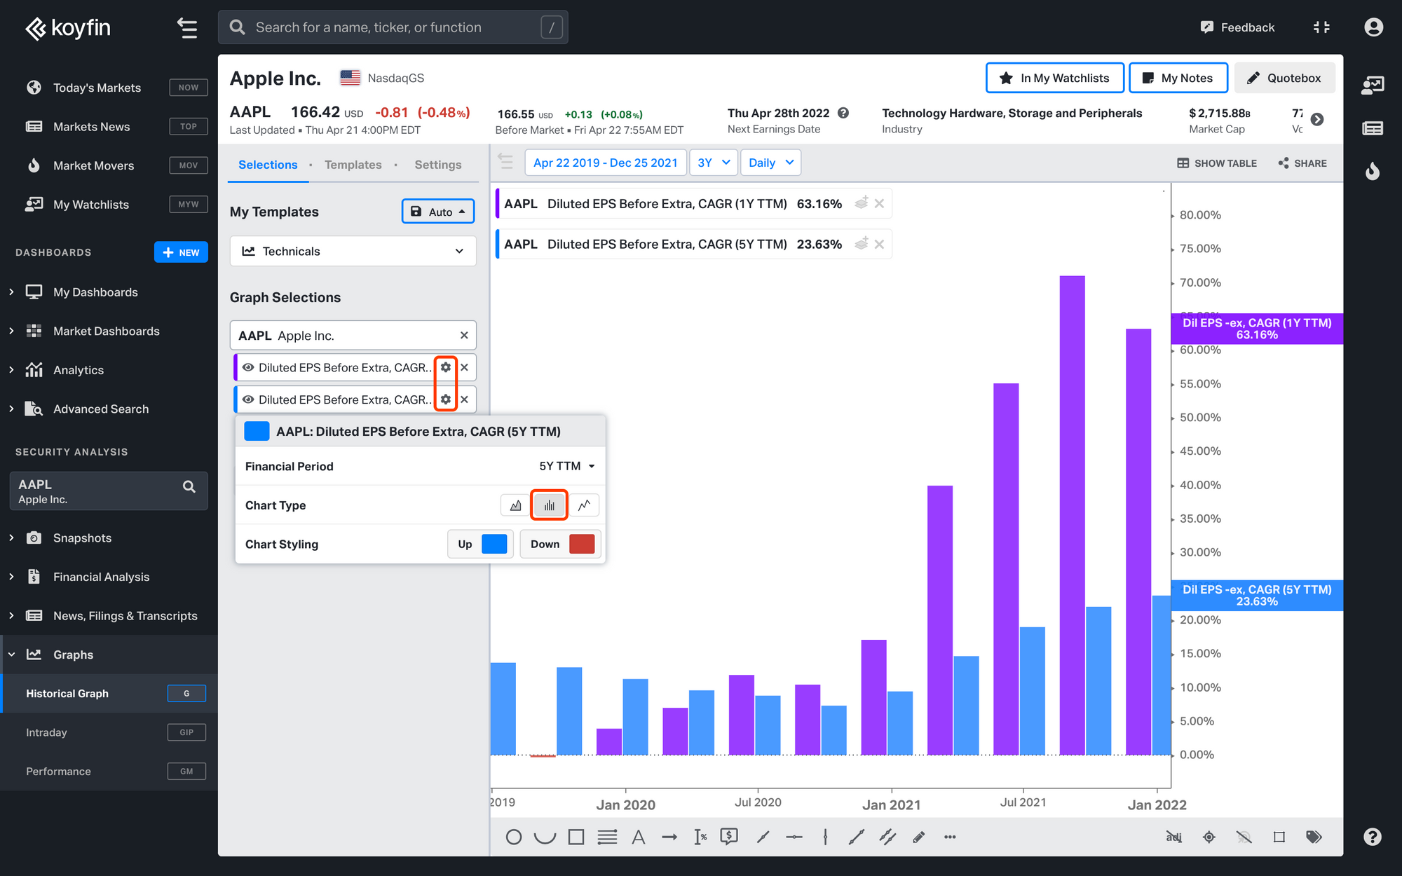
Task: Open the Financial Period 5Y TTM dropdown
Action: 566,466
